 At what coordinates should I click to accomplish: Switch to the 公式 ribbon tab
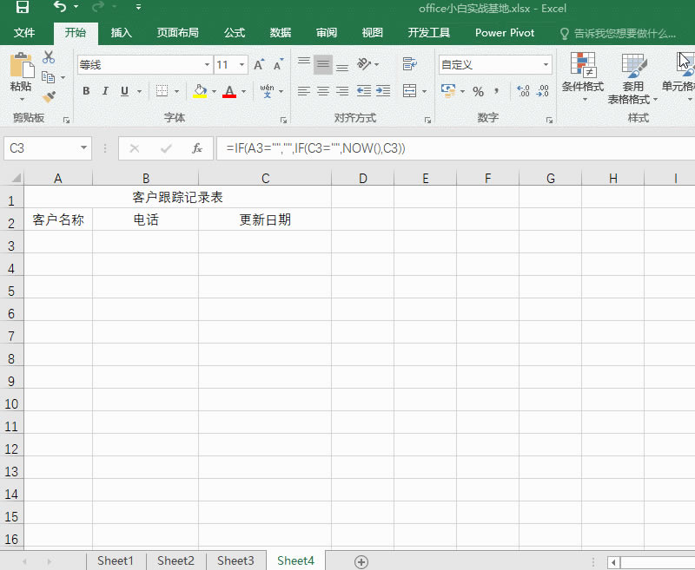234,33
